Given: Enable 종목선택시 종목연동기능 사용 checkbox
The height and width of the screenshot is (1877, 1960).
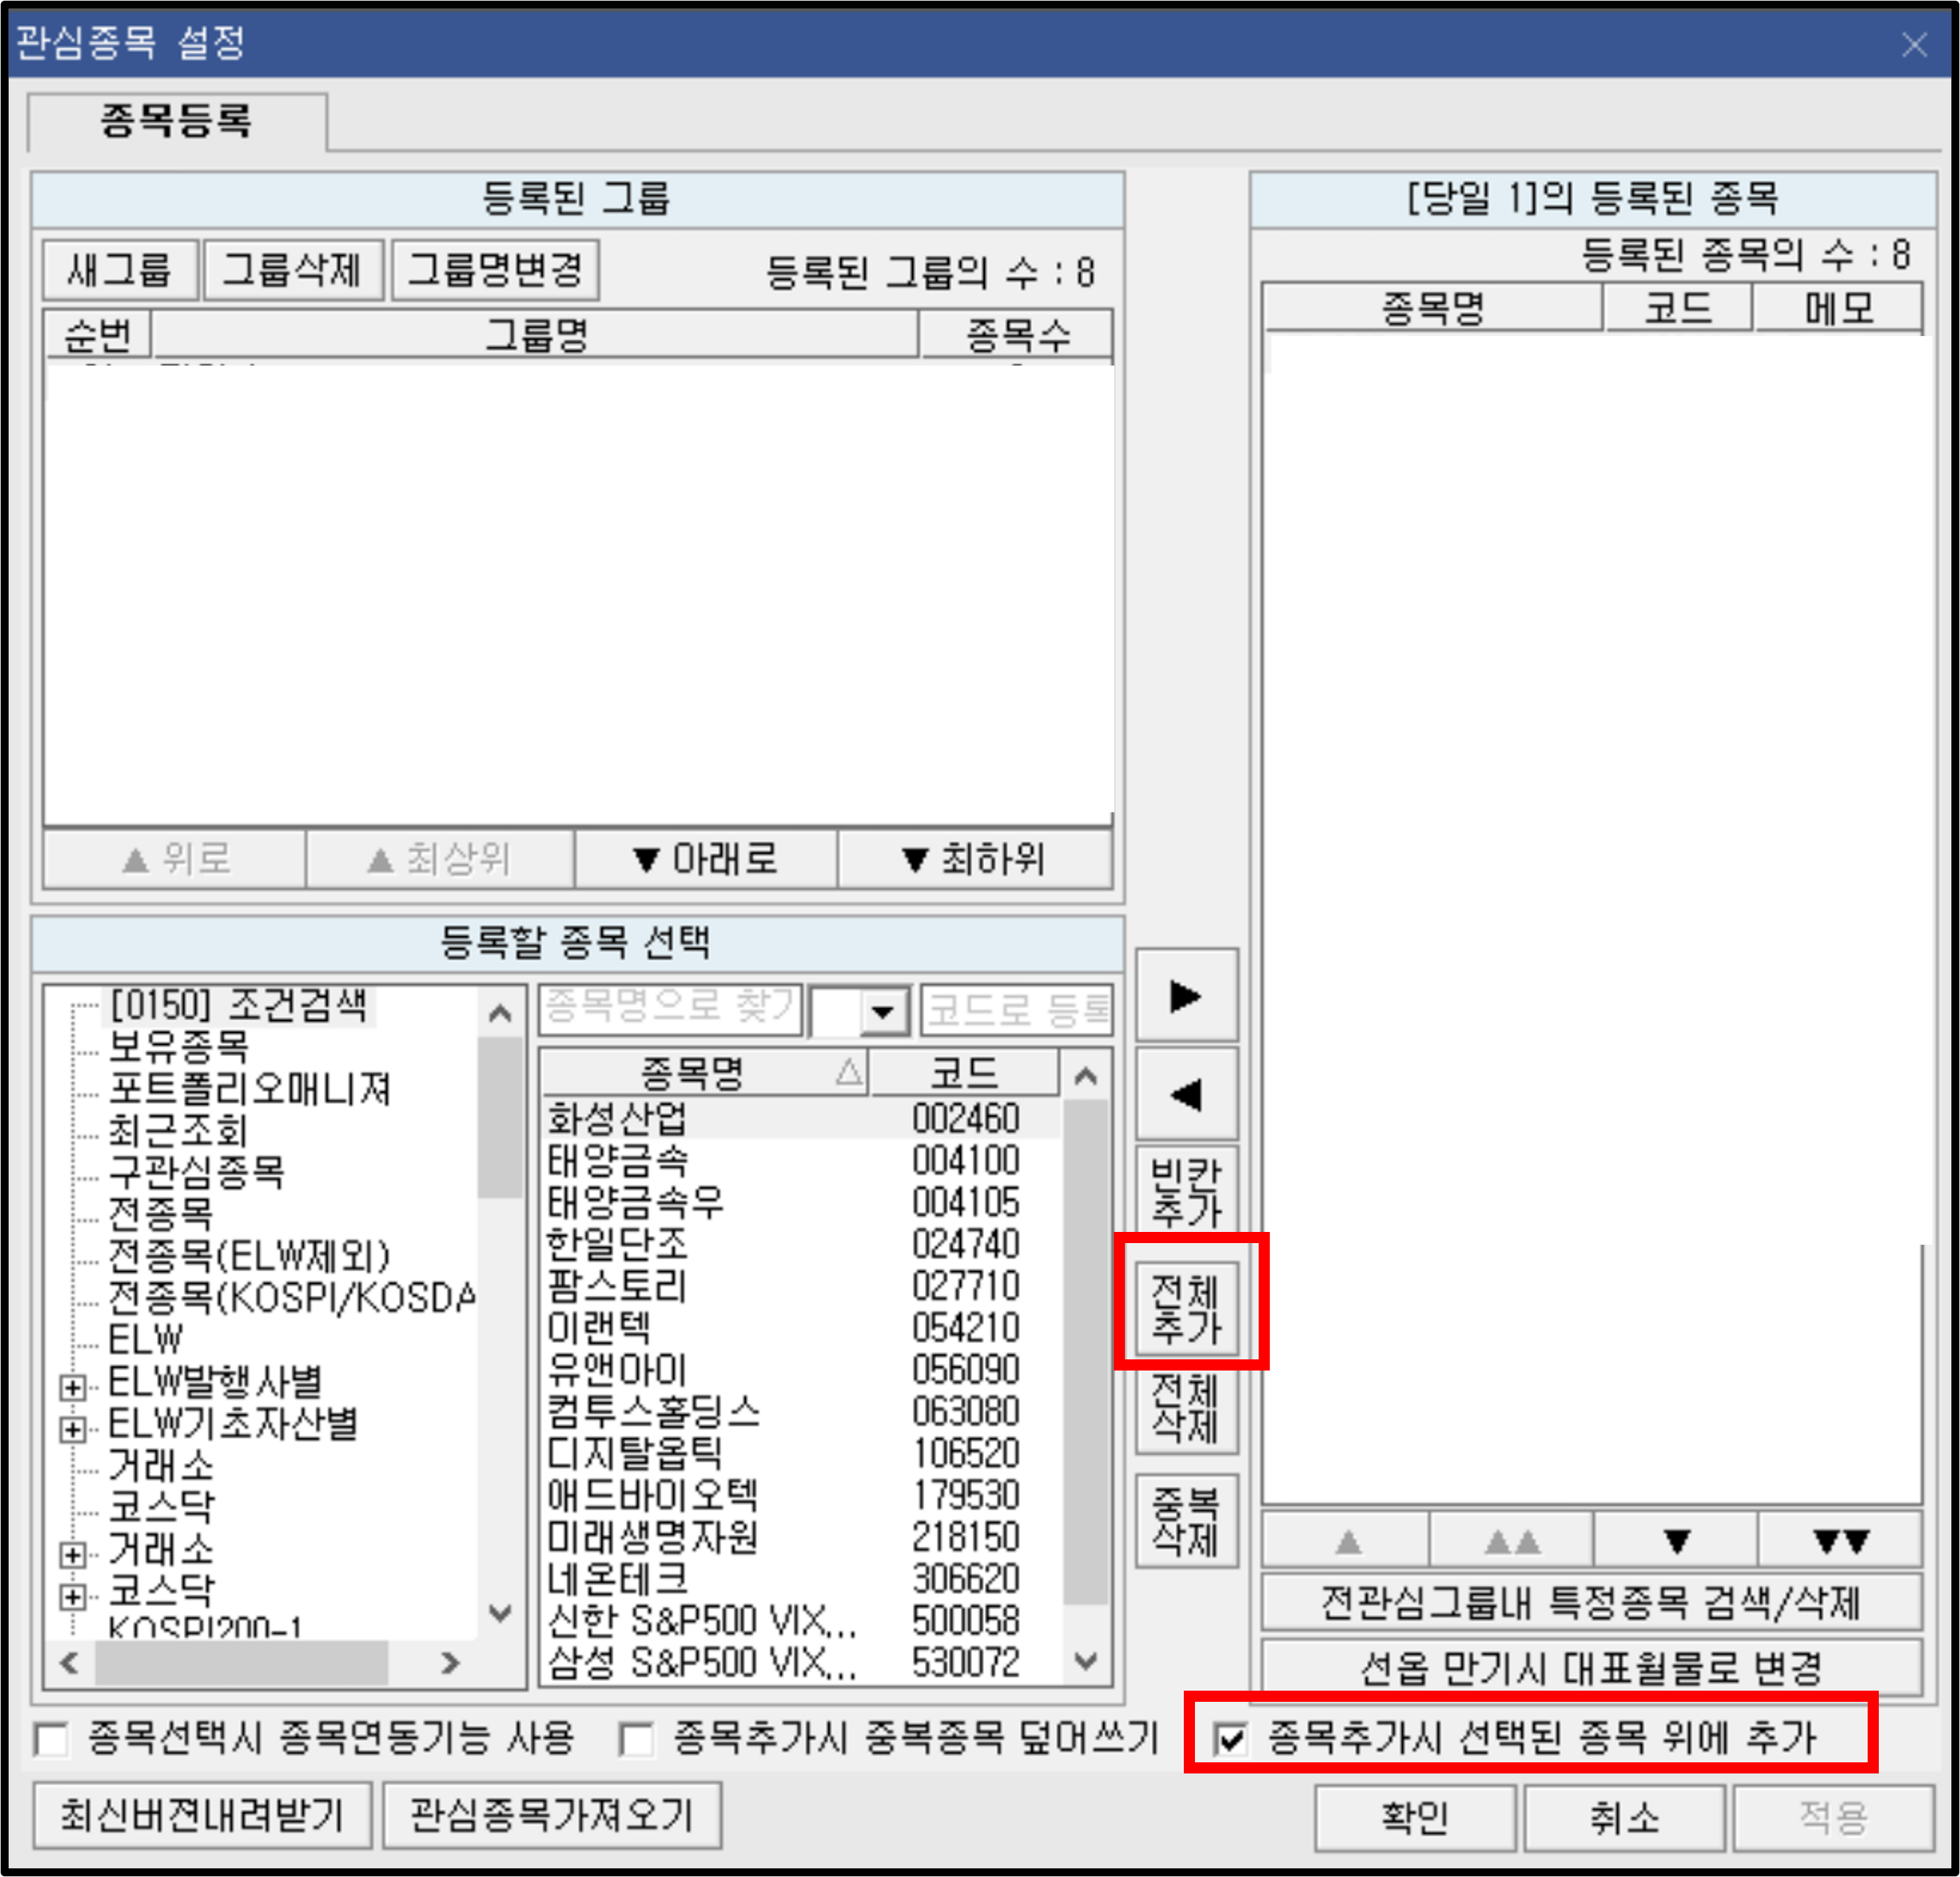Looking at the screenshot, I should coord(52,1739).
